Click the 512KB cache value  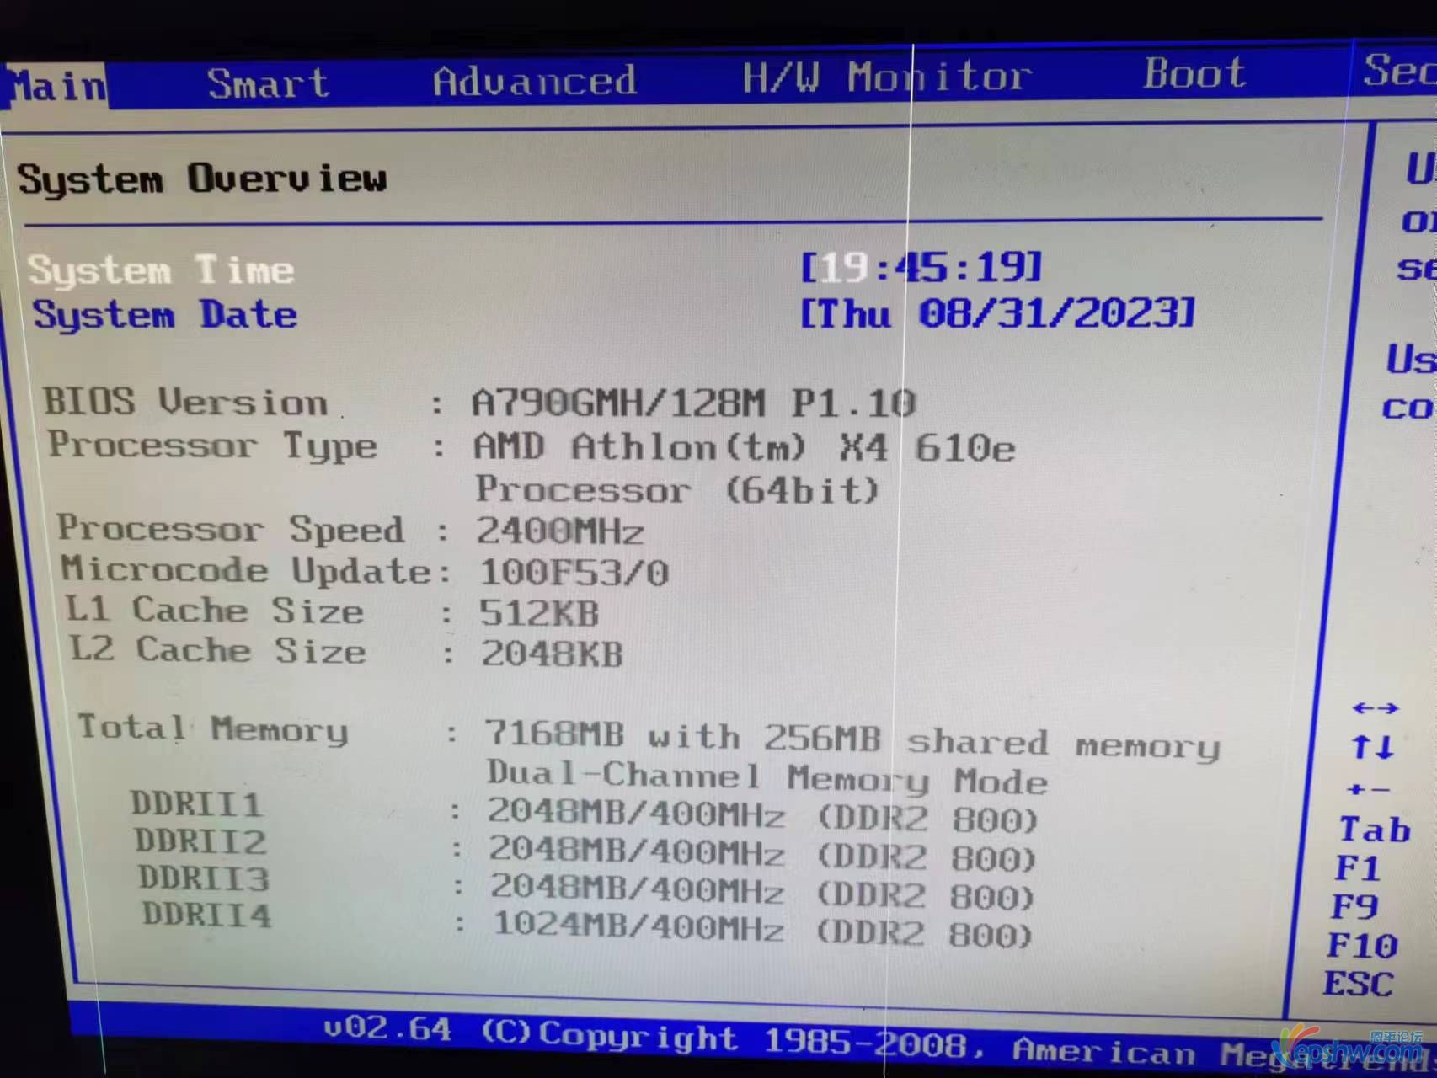pyautogui.click(x=539, y=613)
